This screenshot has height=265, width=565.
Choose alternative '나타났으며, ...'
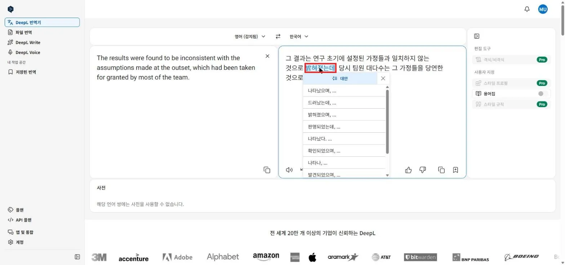pyautogui.click(x=344, y=91)
